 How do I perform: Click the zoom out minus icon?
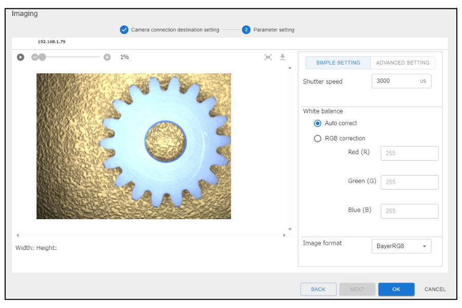(35, 57)
